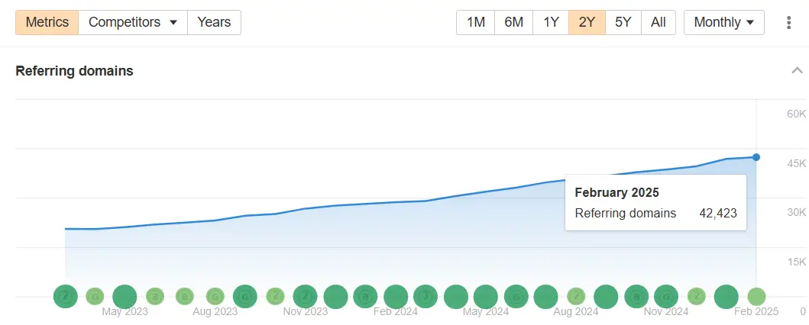Click the large marker above May 2023
The width and height of the screenshot is (809, 325).
[x=125, y=298]
